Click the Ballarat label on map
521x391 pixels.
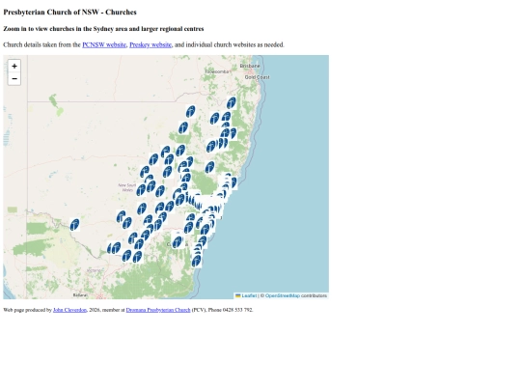pyautogui.click(x=80, y=294)
